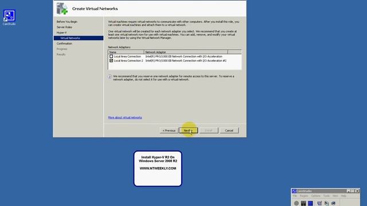Screen dimensions: 367x206
Task: Open the CamStudio Help menu
Action: 343,196
